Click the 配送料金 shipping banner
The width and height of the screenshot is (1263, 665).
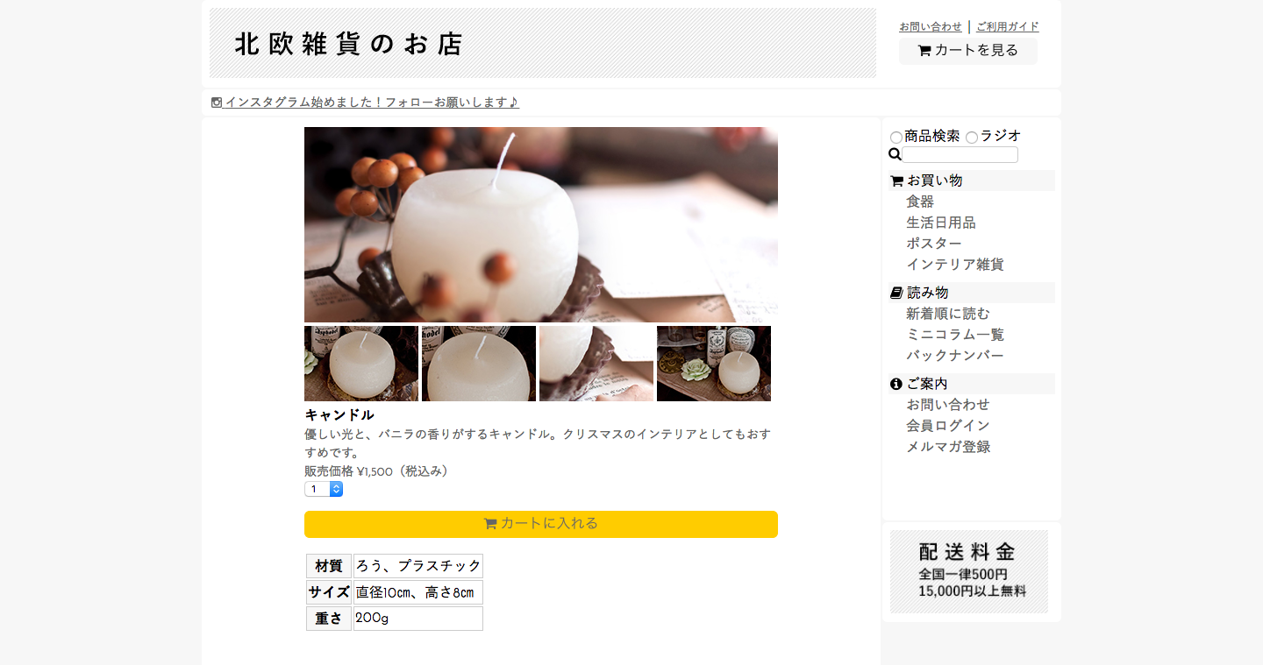point(969,571)
